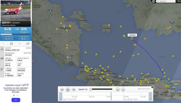The image size is (181, 103).
Task: Click the Palembang airport pin
Action: point(64,28)
